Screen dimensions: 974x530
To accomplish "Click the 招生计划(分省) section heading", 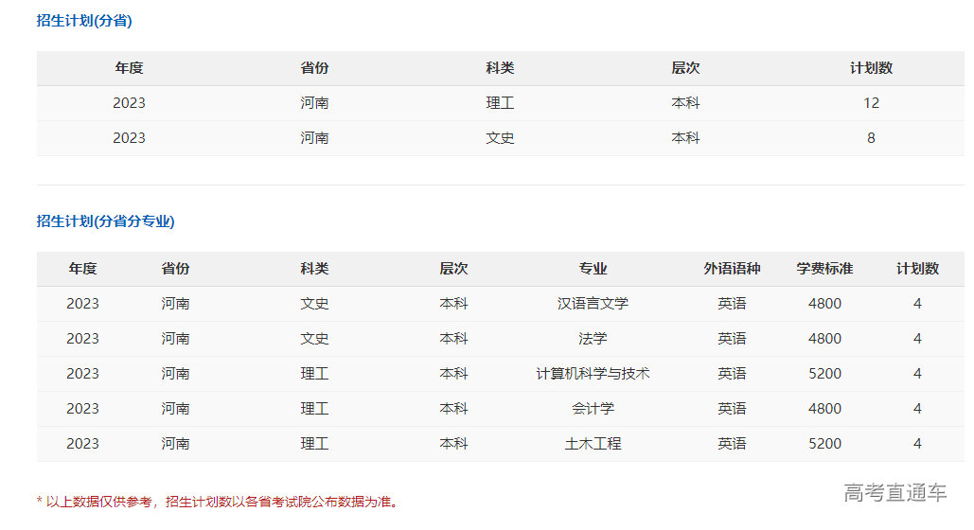I will coord(84,21).
